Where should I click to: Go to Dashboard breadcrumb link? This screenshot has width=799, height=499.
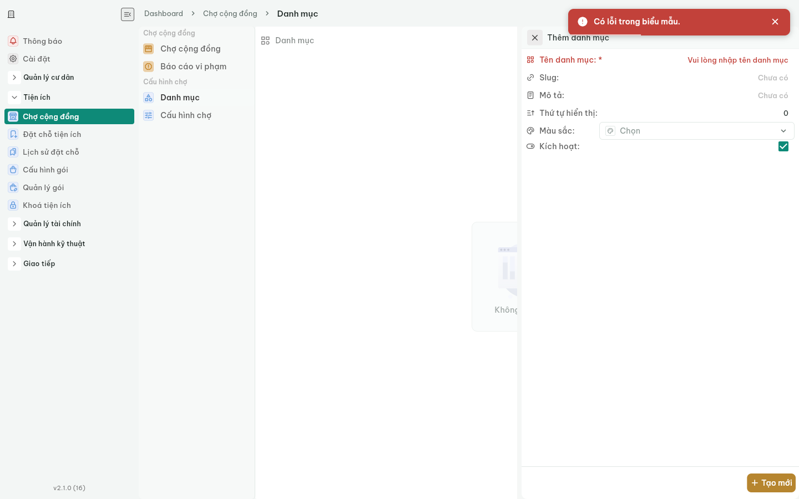[164, 13]
